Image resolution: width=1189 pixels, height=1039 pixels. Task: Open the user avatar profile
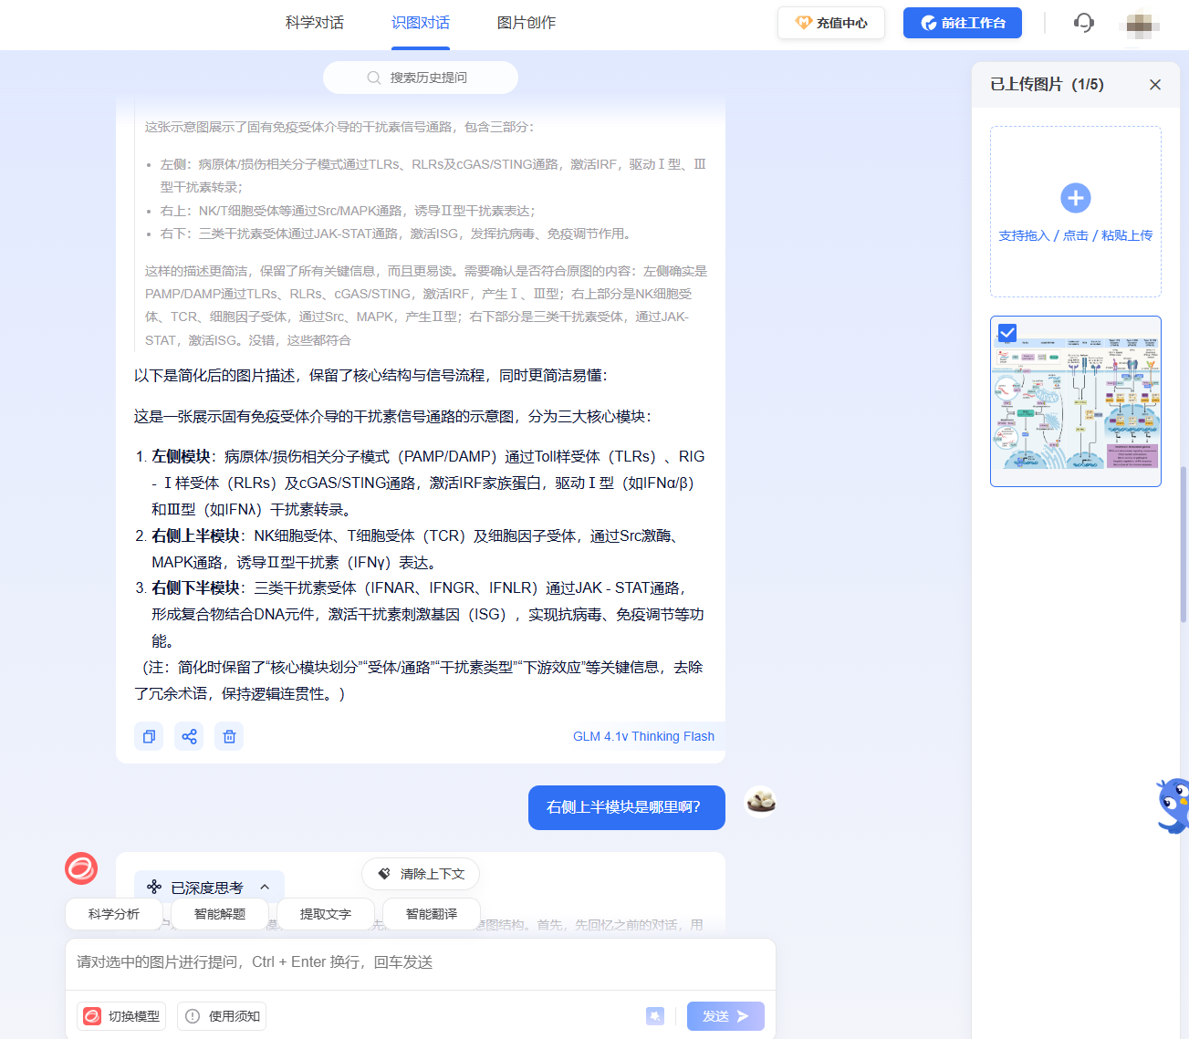click(x=1139, y=24)
